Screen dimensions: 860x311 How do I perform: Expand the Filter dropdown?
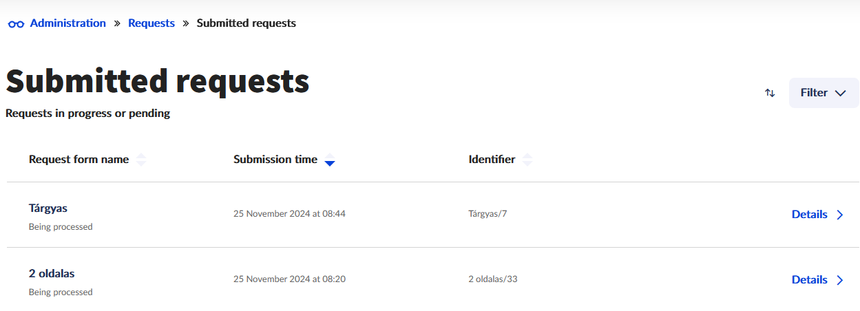click(x=824, y=93)
